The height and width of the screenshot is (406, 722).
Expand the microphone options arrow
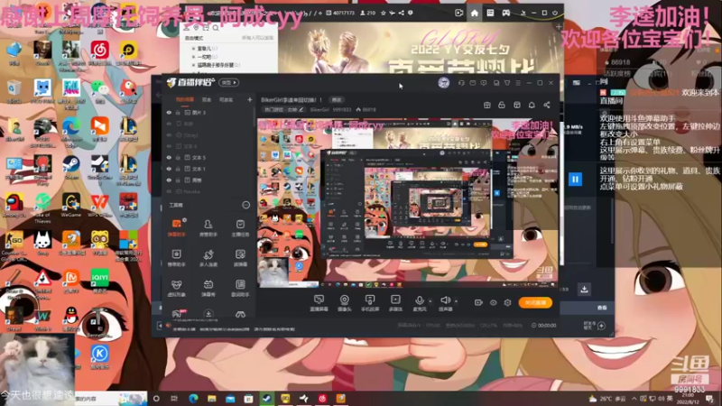(x=430, y=301)
